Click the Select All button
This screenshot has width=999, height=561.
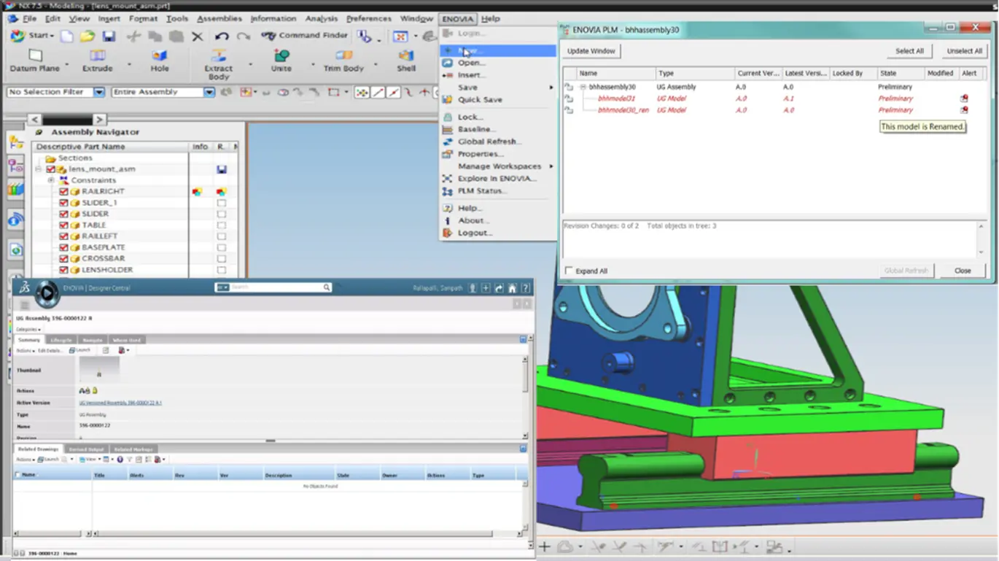coord(909,51)
